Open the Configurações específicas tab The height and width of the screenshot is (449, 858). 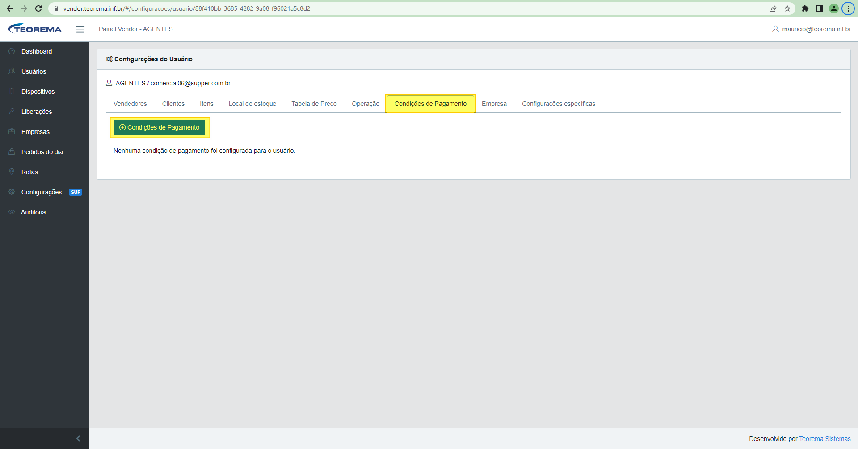pyautogui.click(x=559, y=104)
